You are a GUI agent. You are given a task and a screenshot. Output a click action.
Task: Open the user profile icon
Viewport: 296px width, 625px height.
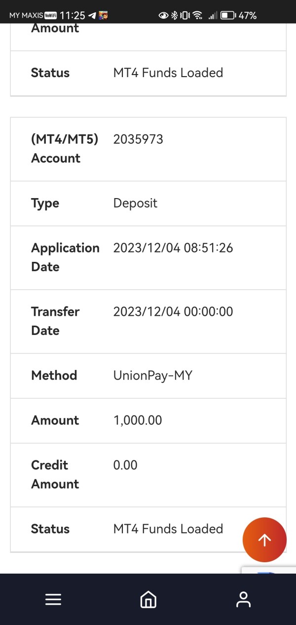click(x=243, y=599)
